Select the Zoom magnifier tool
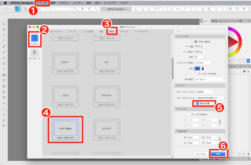The height and width of the screenshot is (165, 251). tap(4, 126)
